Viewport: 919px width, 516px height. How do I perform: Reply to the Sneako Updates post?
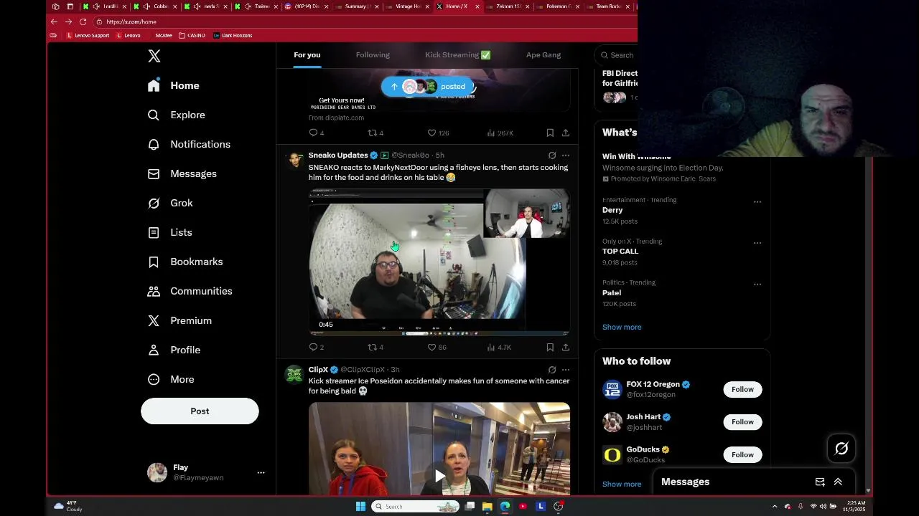click(316, 347)
